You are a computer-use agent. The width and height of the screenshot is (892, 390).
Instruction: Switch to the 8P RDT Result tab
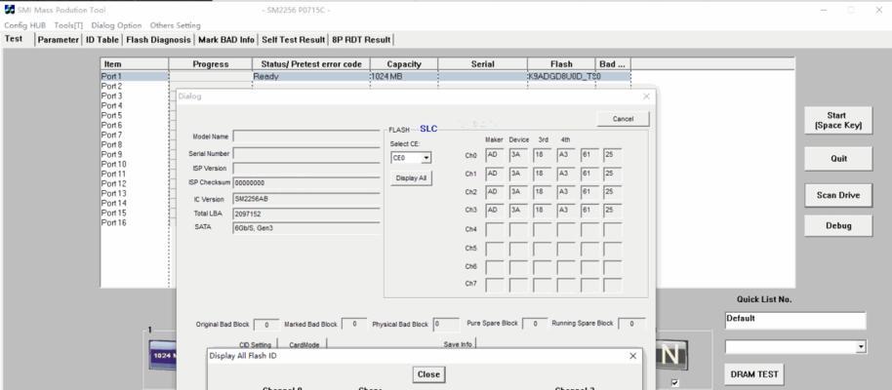click(361, 40)
